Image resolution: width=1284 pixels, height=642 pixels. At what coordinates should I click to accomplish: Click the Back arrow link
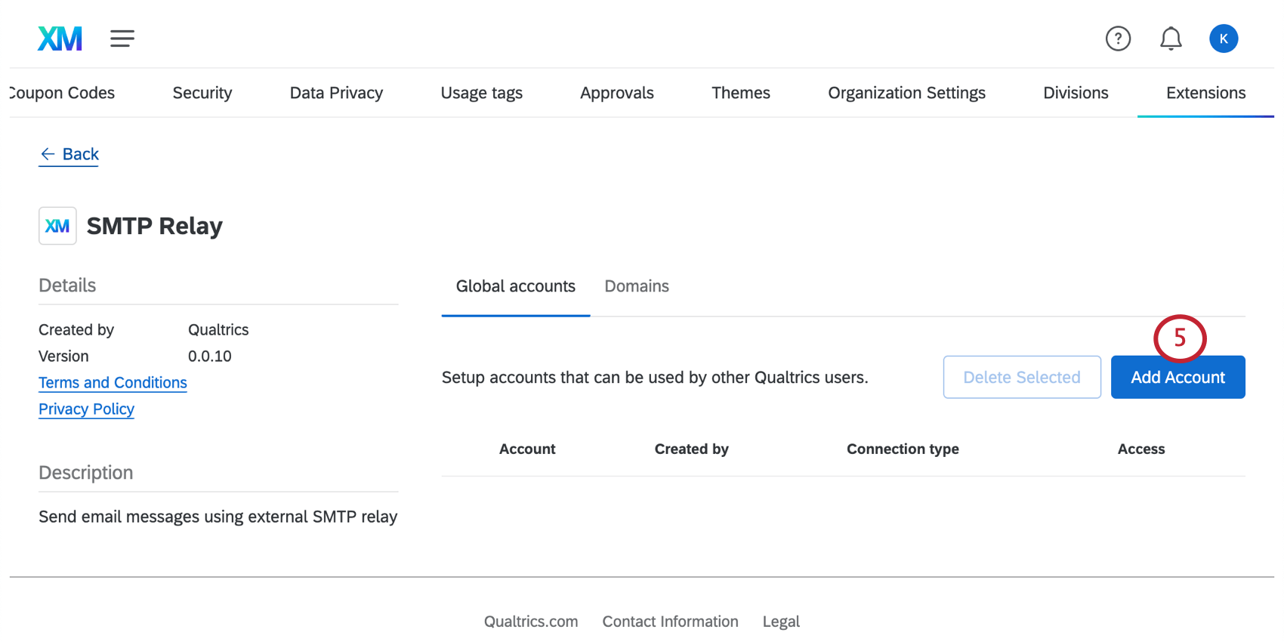(x=69, y=154)
